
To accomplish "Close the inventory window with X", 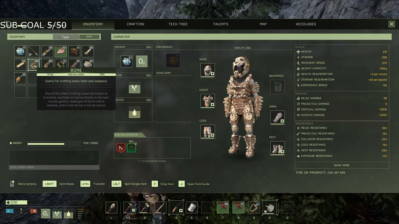I will click(x=392, y=24).
